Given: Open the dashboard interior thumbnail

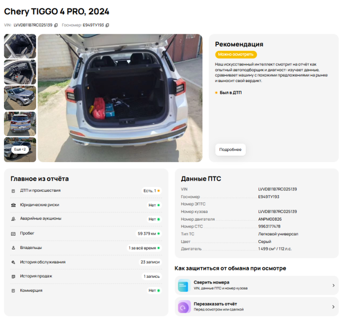Looking at the screenshot, I should [x=20, y=72].
